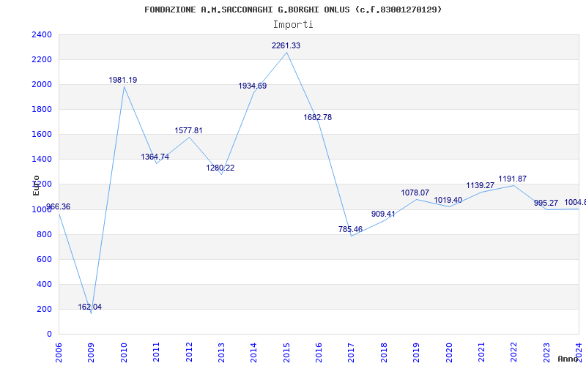Click the 2010 x-axis year label
586x366 pixels.
point(124,352)
